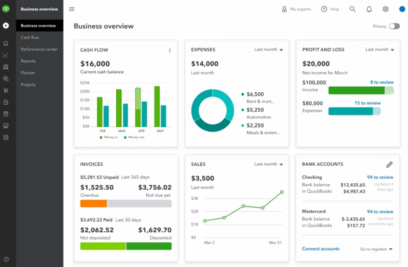Click the Home icon in the left navigation
This screenshot has width=408, height=267.
6,43
